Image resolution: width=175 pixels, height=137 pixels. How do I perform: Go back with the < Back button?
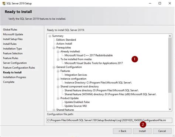pos(122,131)
